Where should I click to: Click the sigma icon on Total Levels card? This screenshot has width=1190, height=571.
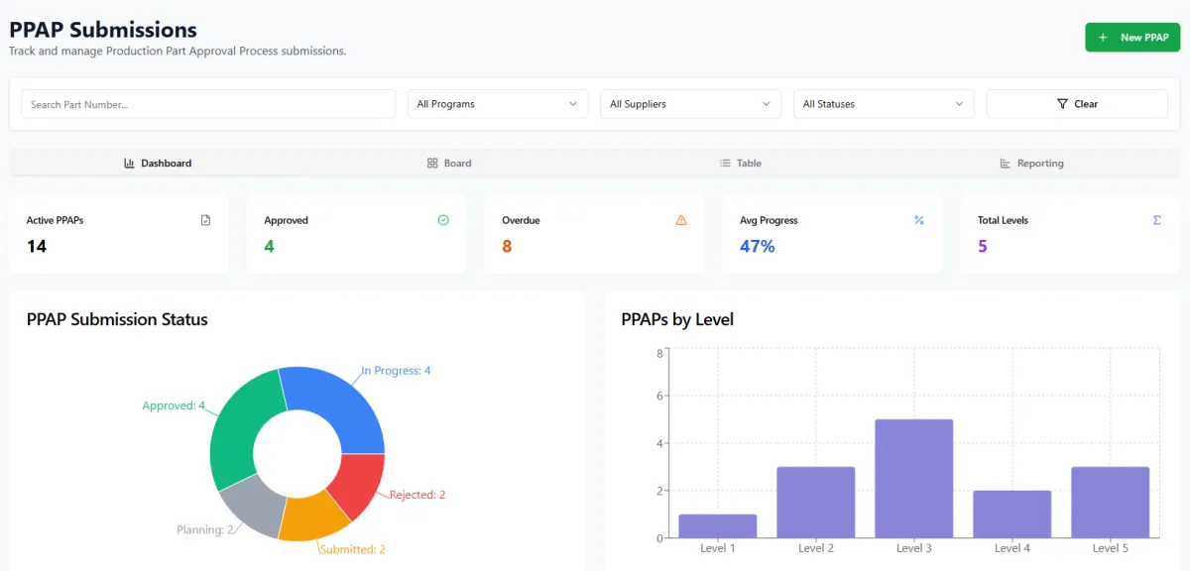1157,220
